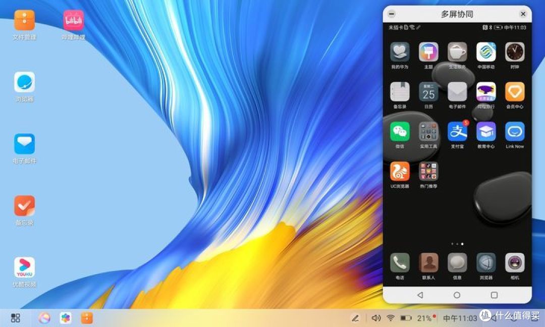Open the 电子邮件 icon on the desktop
Viewport: 545px width, 327px height.
tap(24, 144)
